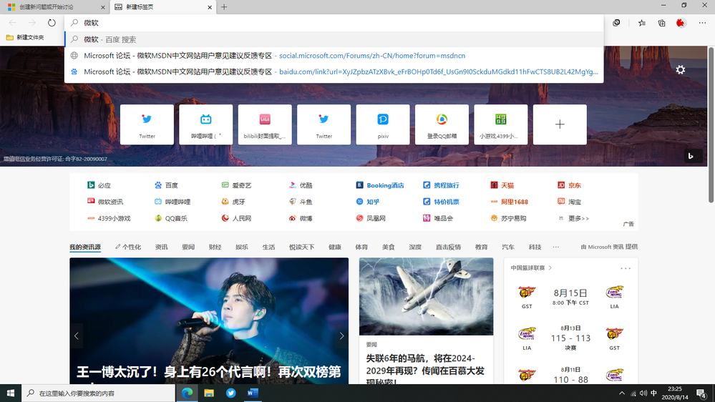Click the page vertical scrollbar
This screenshot has width=715, height=402.
711,124
